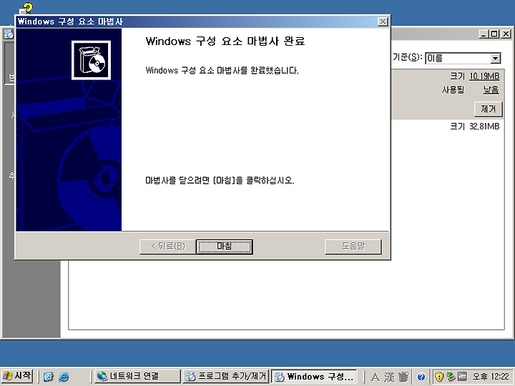Click Windows 구성... taskbar button

314,376
